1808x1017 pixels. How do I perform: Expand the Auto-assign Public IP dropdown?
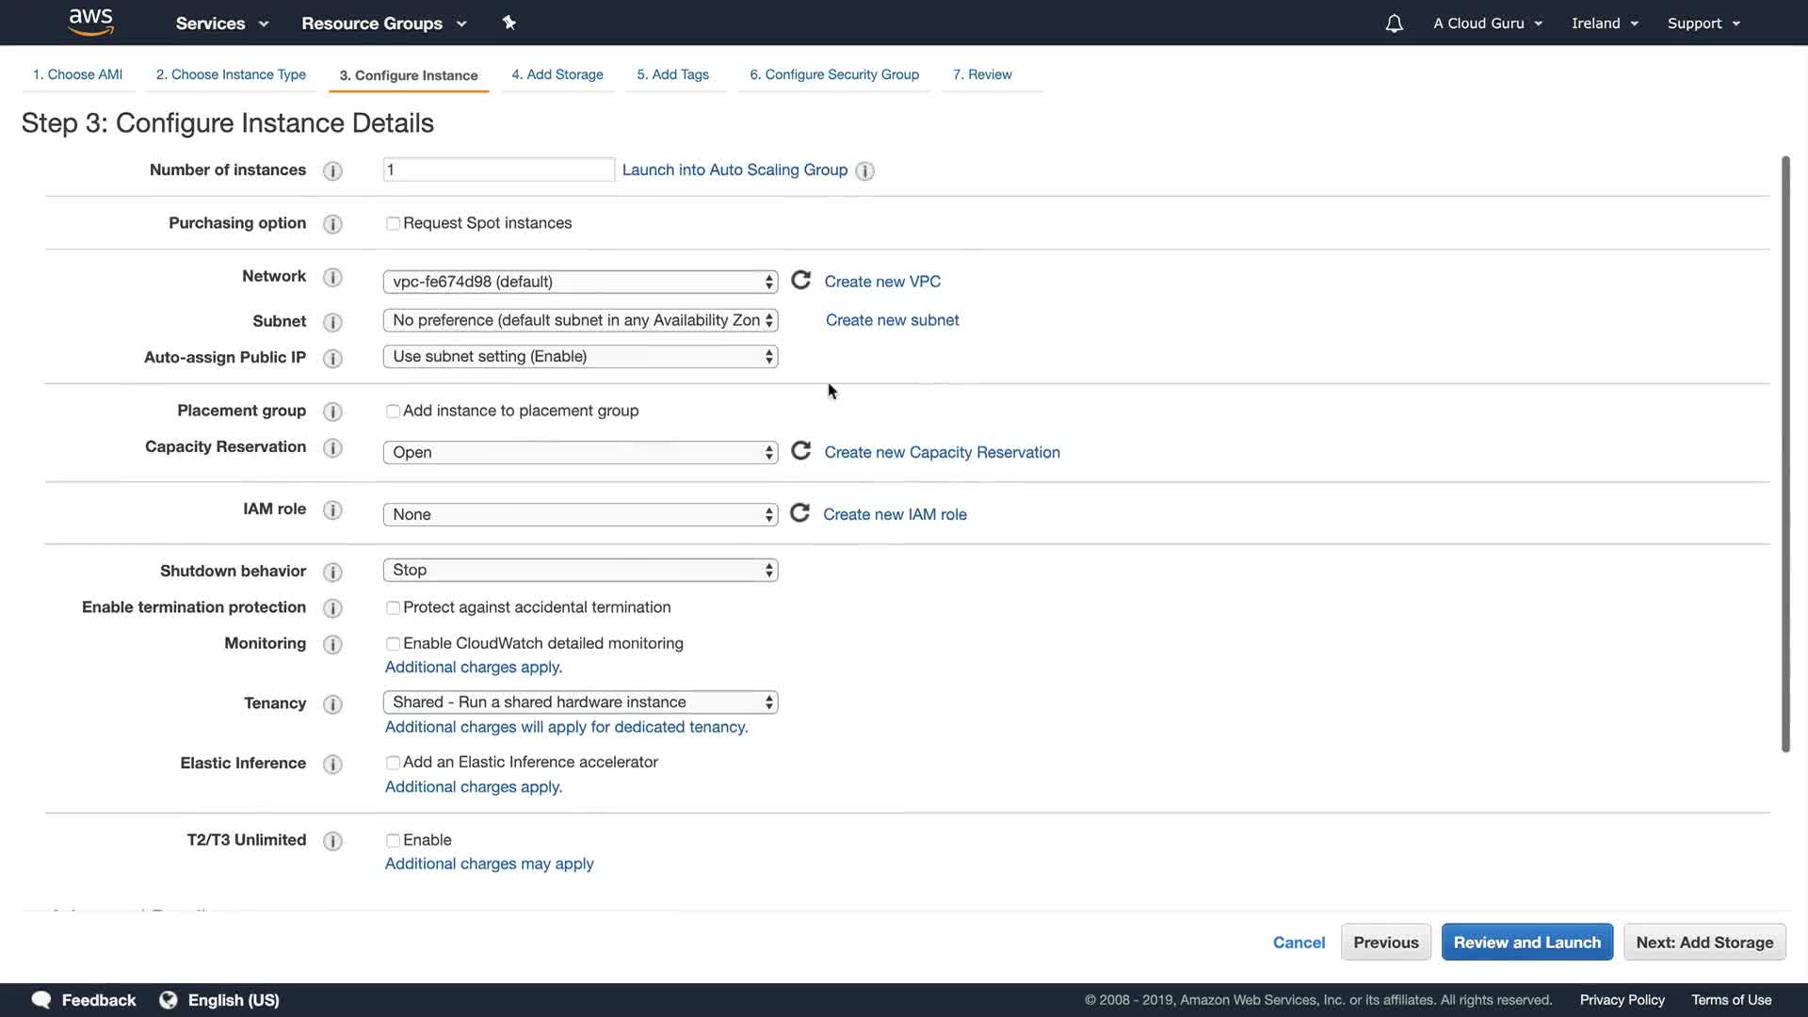(580, 356)
